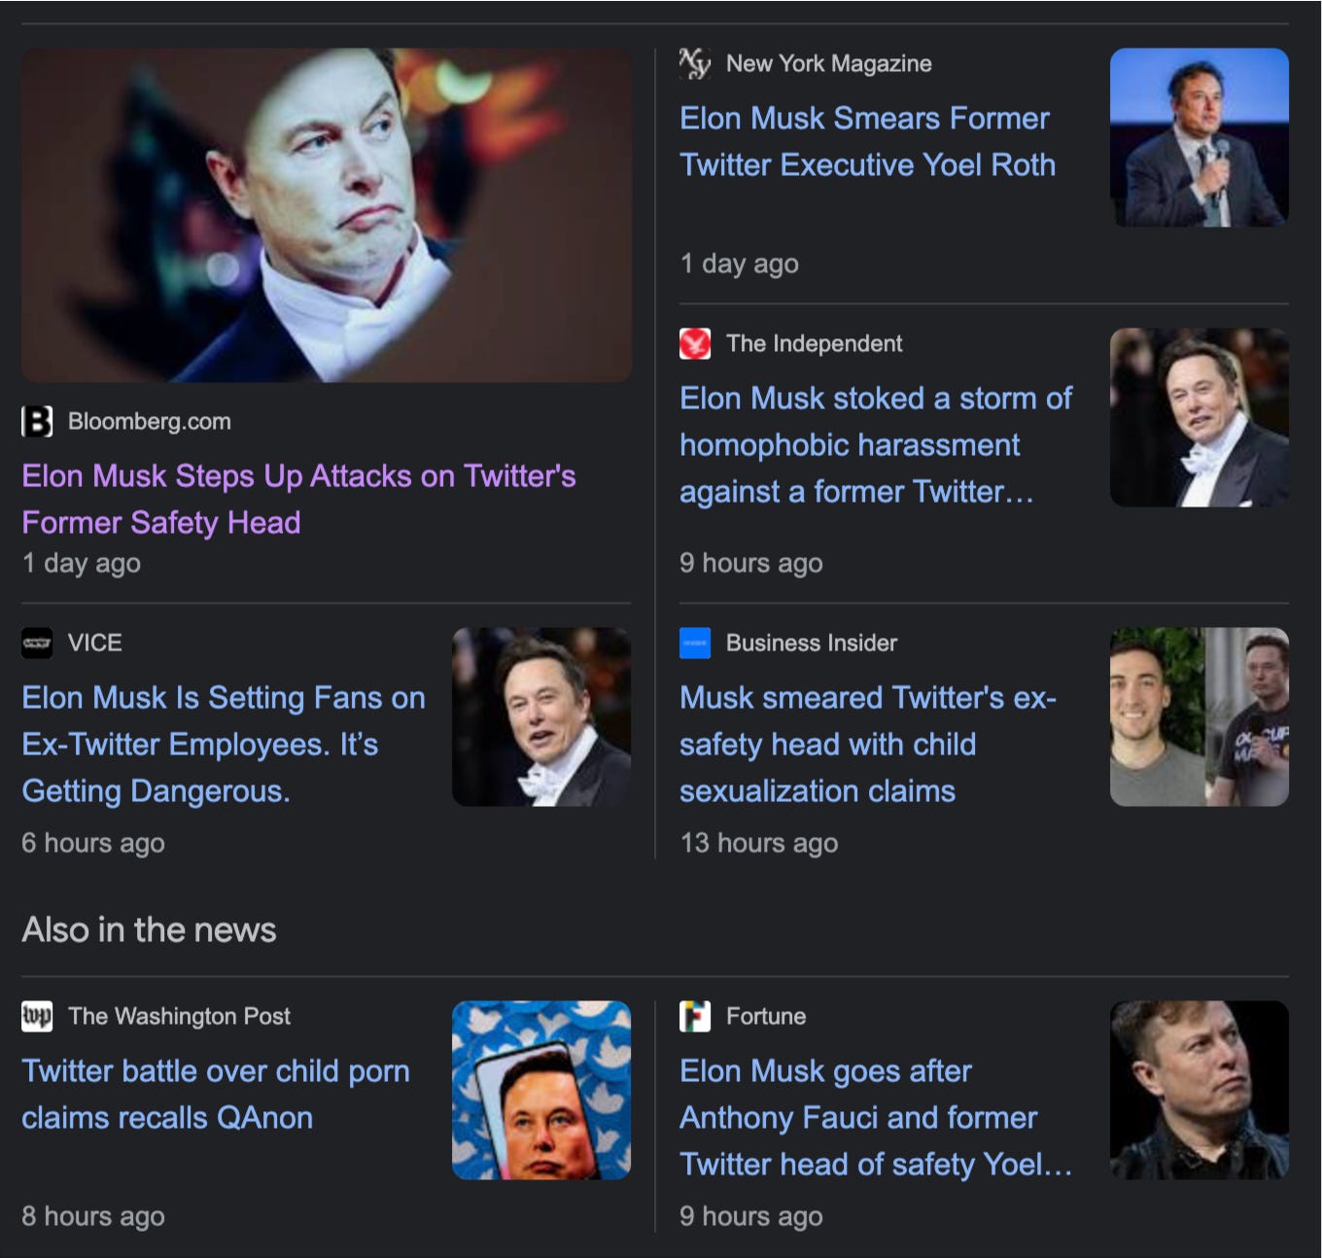This screenshot has height=1258, width=1322.
Task: Click the VICE publisher icon
Action: click(35, 643)
